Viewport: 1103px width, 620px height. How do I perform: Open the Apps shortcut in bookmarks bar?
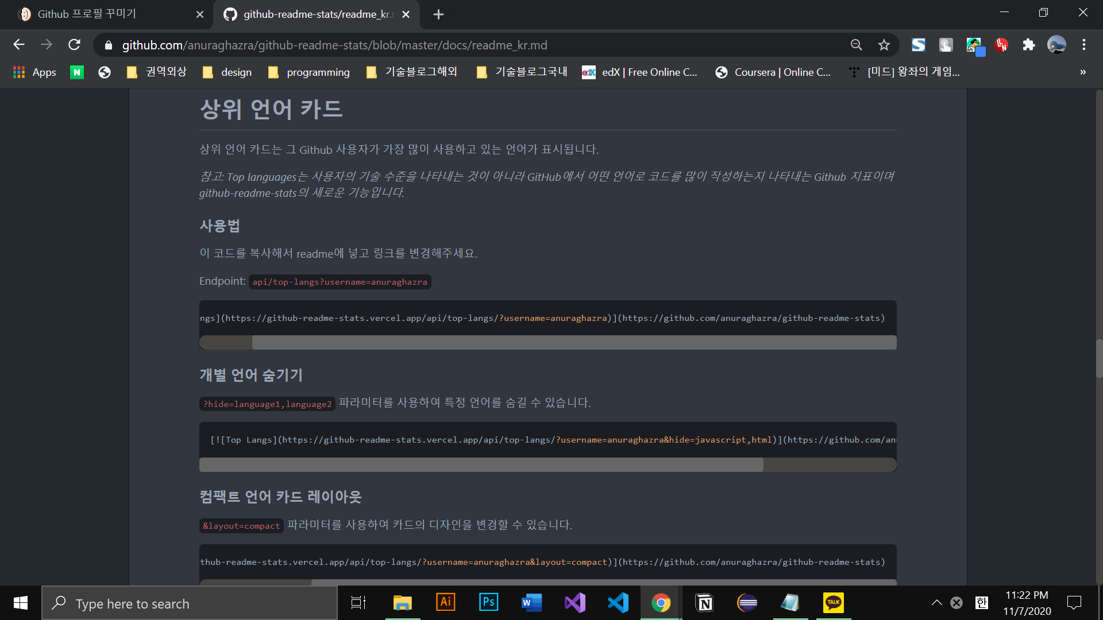click(x=34, y=72)
